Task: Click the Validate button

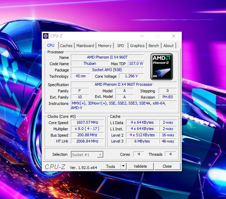Action: [140, 166]
